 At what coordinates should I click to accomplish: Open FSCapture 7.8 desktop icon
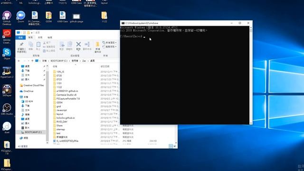7,148
